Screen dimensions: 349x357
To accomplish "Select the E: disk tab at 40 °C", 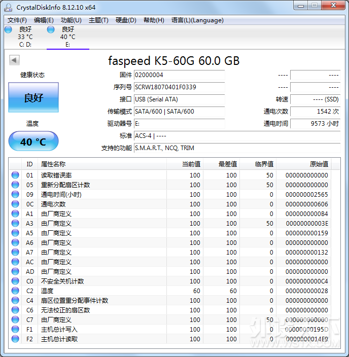I will (x=68, y=37).
